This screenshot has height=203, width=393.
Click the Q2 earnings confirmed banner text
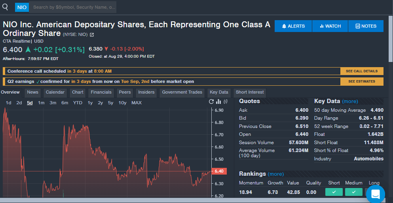(101, 81)
